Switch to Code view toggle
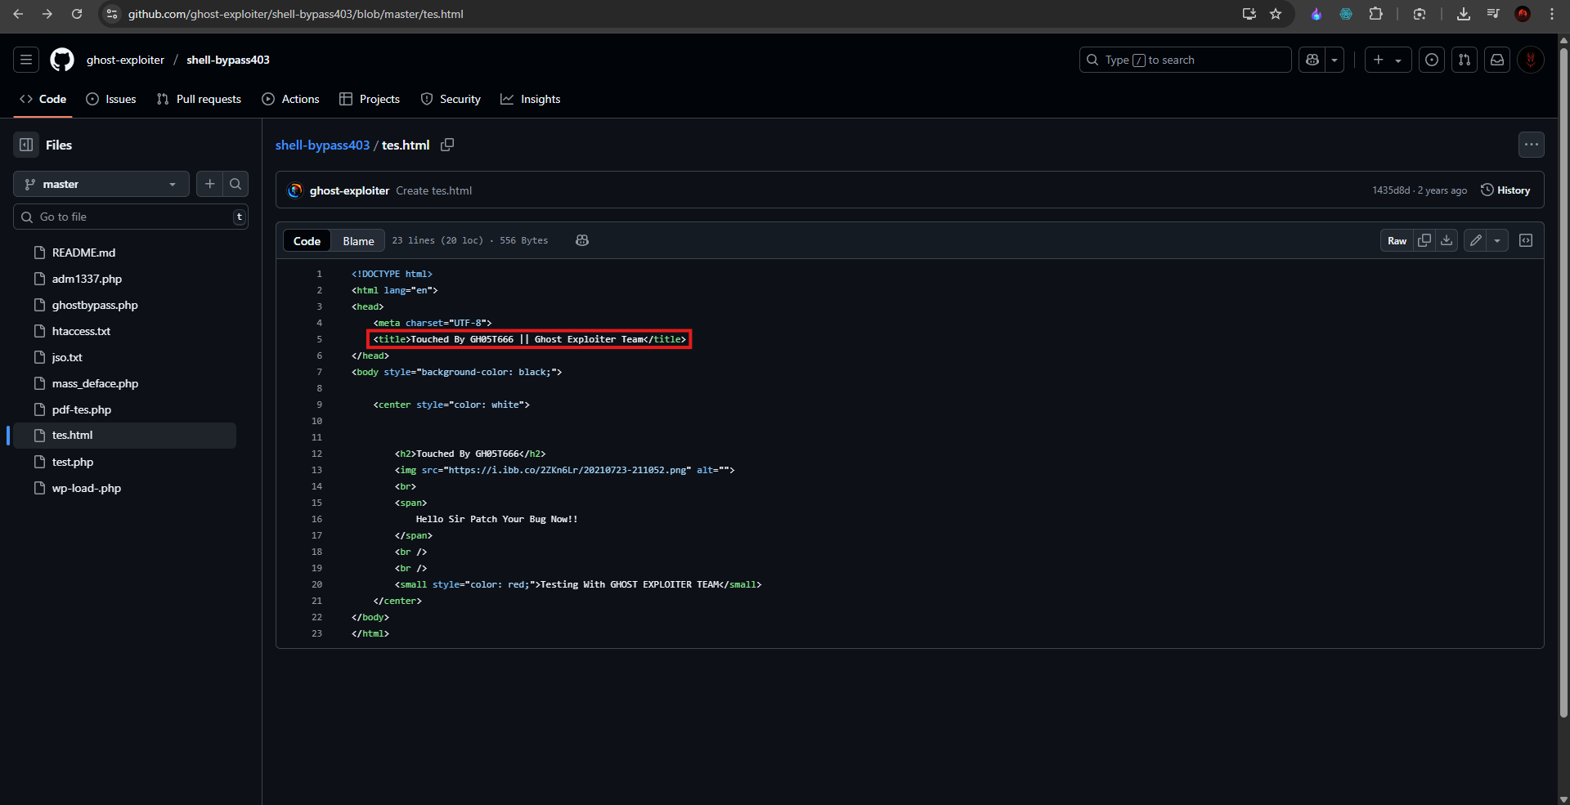Viewport: 1570px width, 805px height. [x=307, y=240]
